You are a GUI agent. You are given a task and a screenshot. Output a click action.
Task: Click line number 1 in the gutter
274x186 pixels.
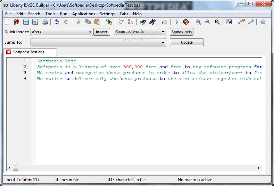25,61
